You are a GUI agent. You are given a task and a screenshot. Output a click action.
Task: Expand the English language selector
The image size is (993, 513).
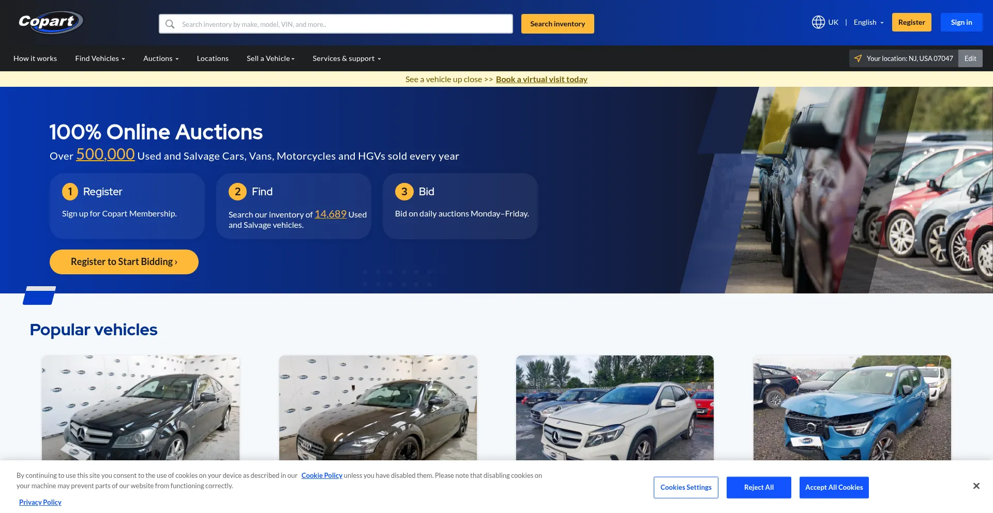pos(868,22)
